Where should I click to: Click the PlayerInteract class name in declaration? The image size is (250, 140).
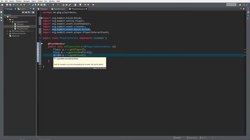coord(69,38)
